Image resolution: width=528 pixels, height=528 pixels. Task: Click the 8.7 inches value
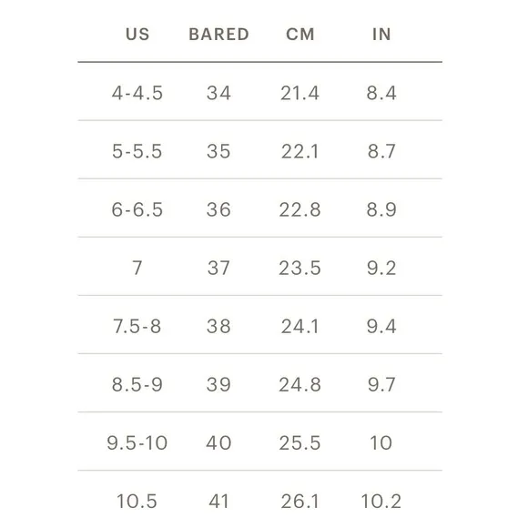(x=381, y=151)
